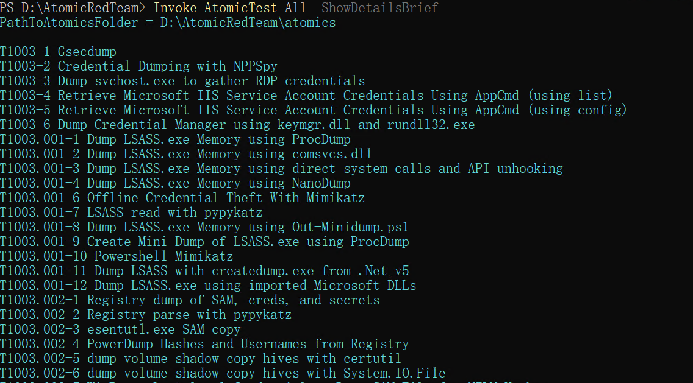Click the T1003-1 Gsecdump line

tap(58, 52)
